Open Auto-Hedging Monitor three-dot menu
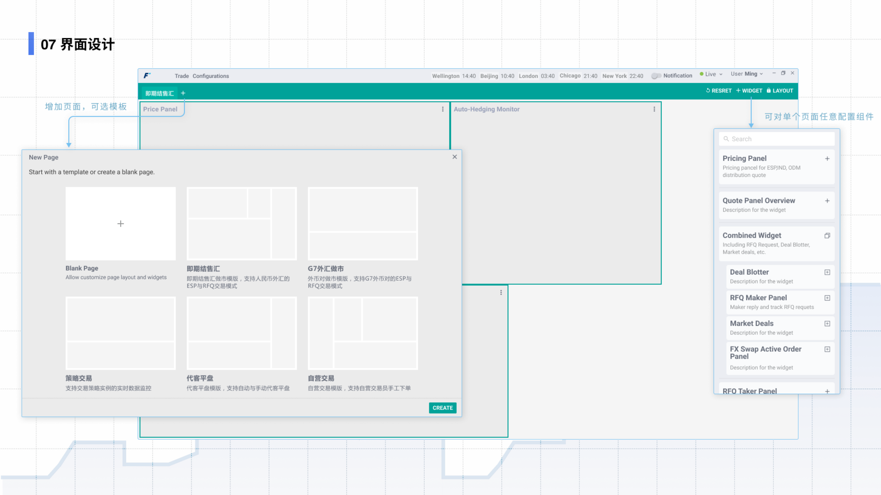Image resolution: width=881 pixels, height=495 pixels. coord(654,109)
